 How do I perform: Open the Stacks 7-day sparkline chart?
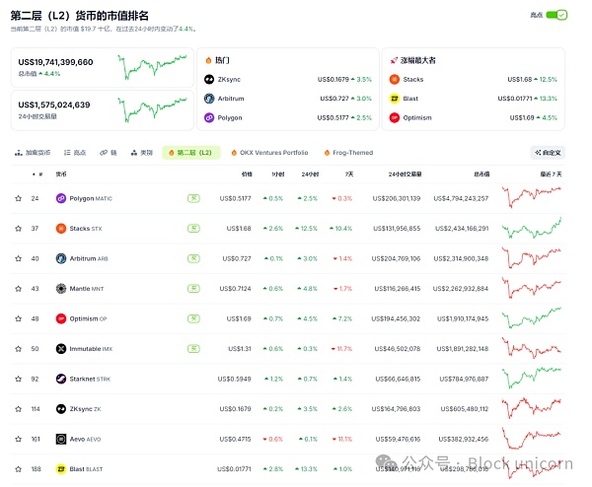pos(531,229)
